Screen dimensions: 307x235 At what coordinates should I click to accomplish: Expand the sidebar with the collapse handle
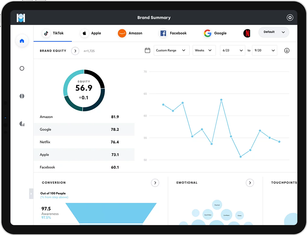[31, 194]
